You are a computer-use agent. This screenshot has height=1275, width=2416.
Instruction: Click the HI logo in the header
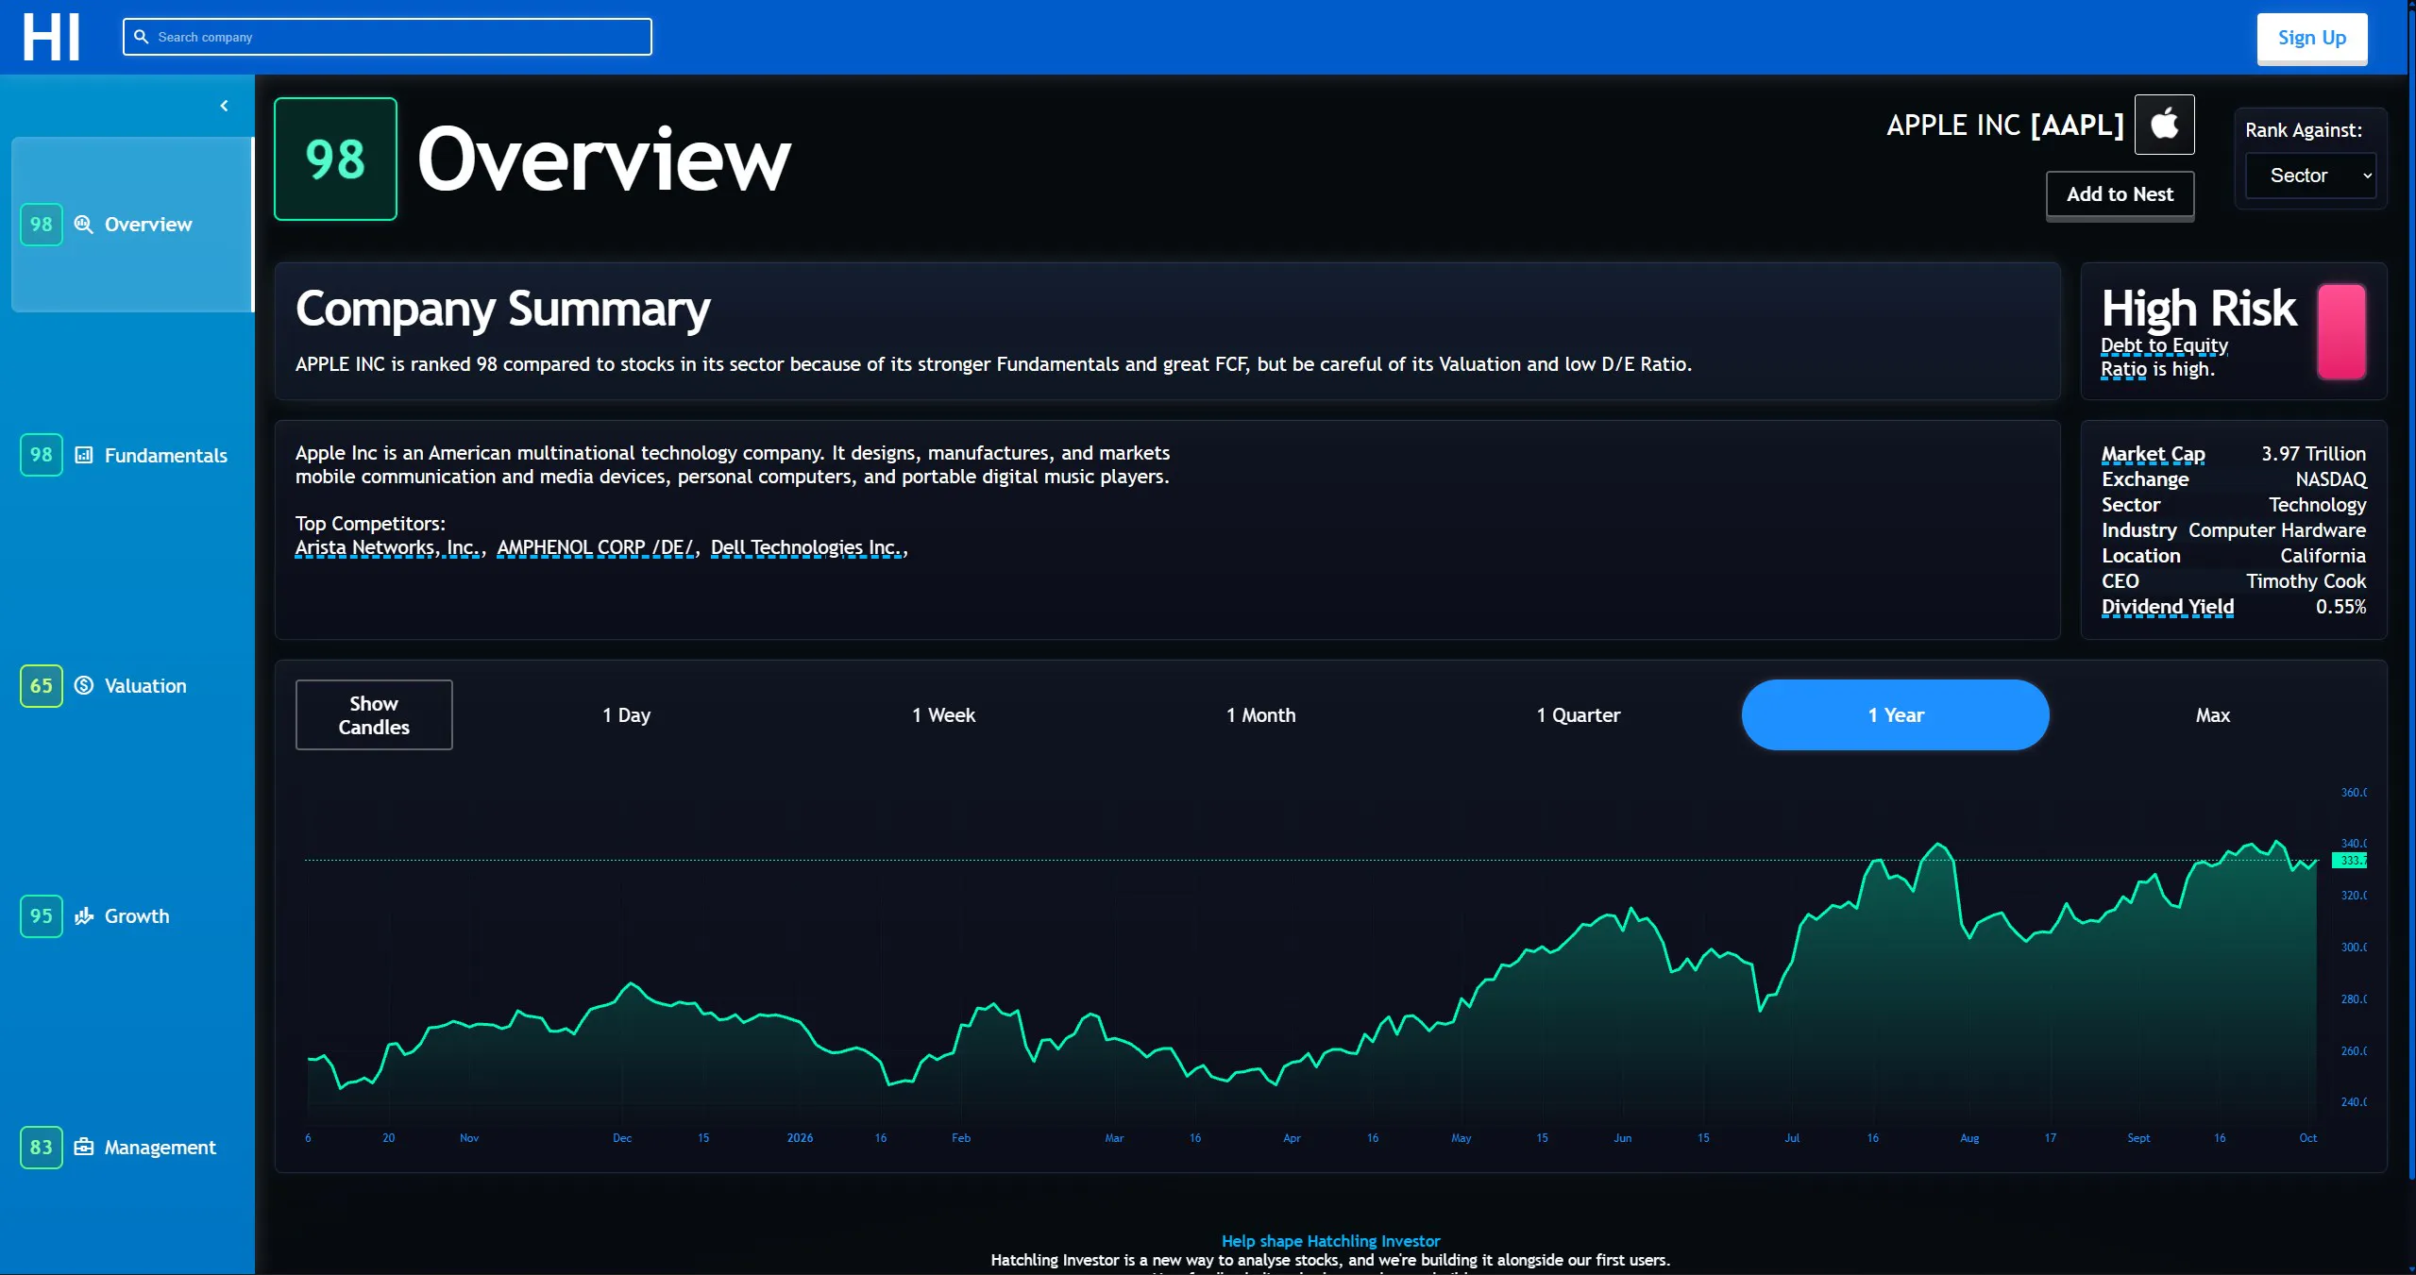click(51, 38)
